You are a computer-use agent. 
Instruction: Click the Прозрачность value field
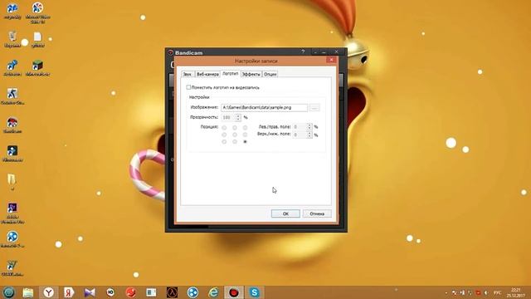229,117
